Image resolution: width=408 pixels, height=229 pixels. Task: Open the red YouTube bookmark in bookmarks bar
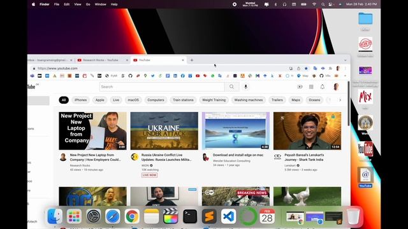click(x=198, y=76)
